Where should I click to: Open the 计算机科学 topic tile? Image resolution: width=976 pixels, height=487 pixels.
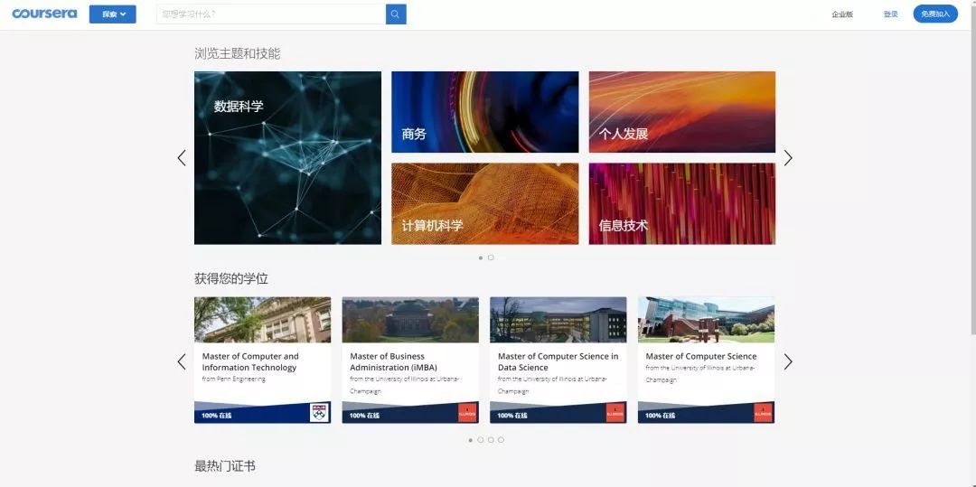pyautogui.click(x=485, y=204)
